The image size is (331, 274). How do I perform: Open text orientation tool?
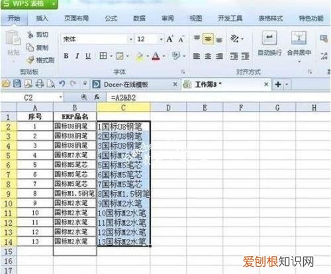coord(235,39)
